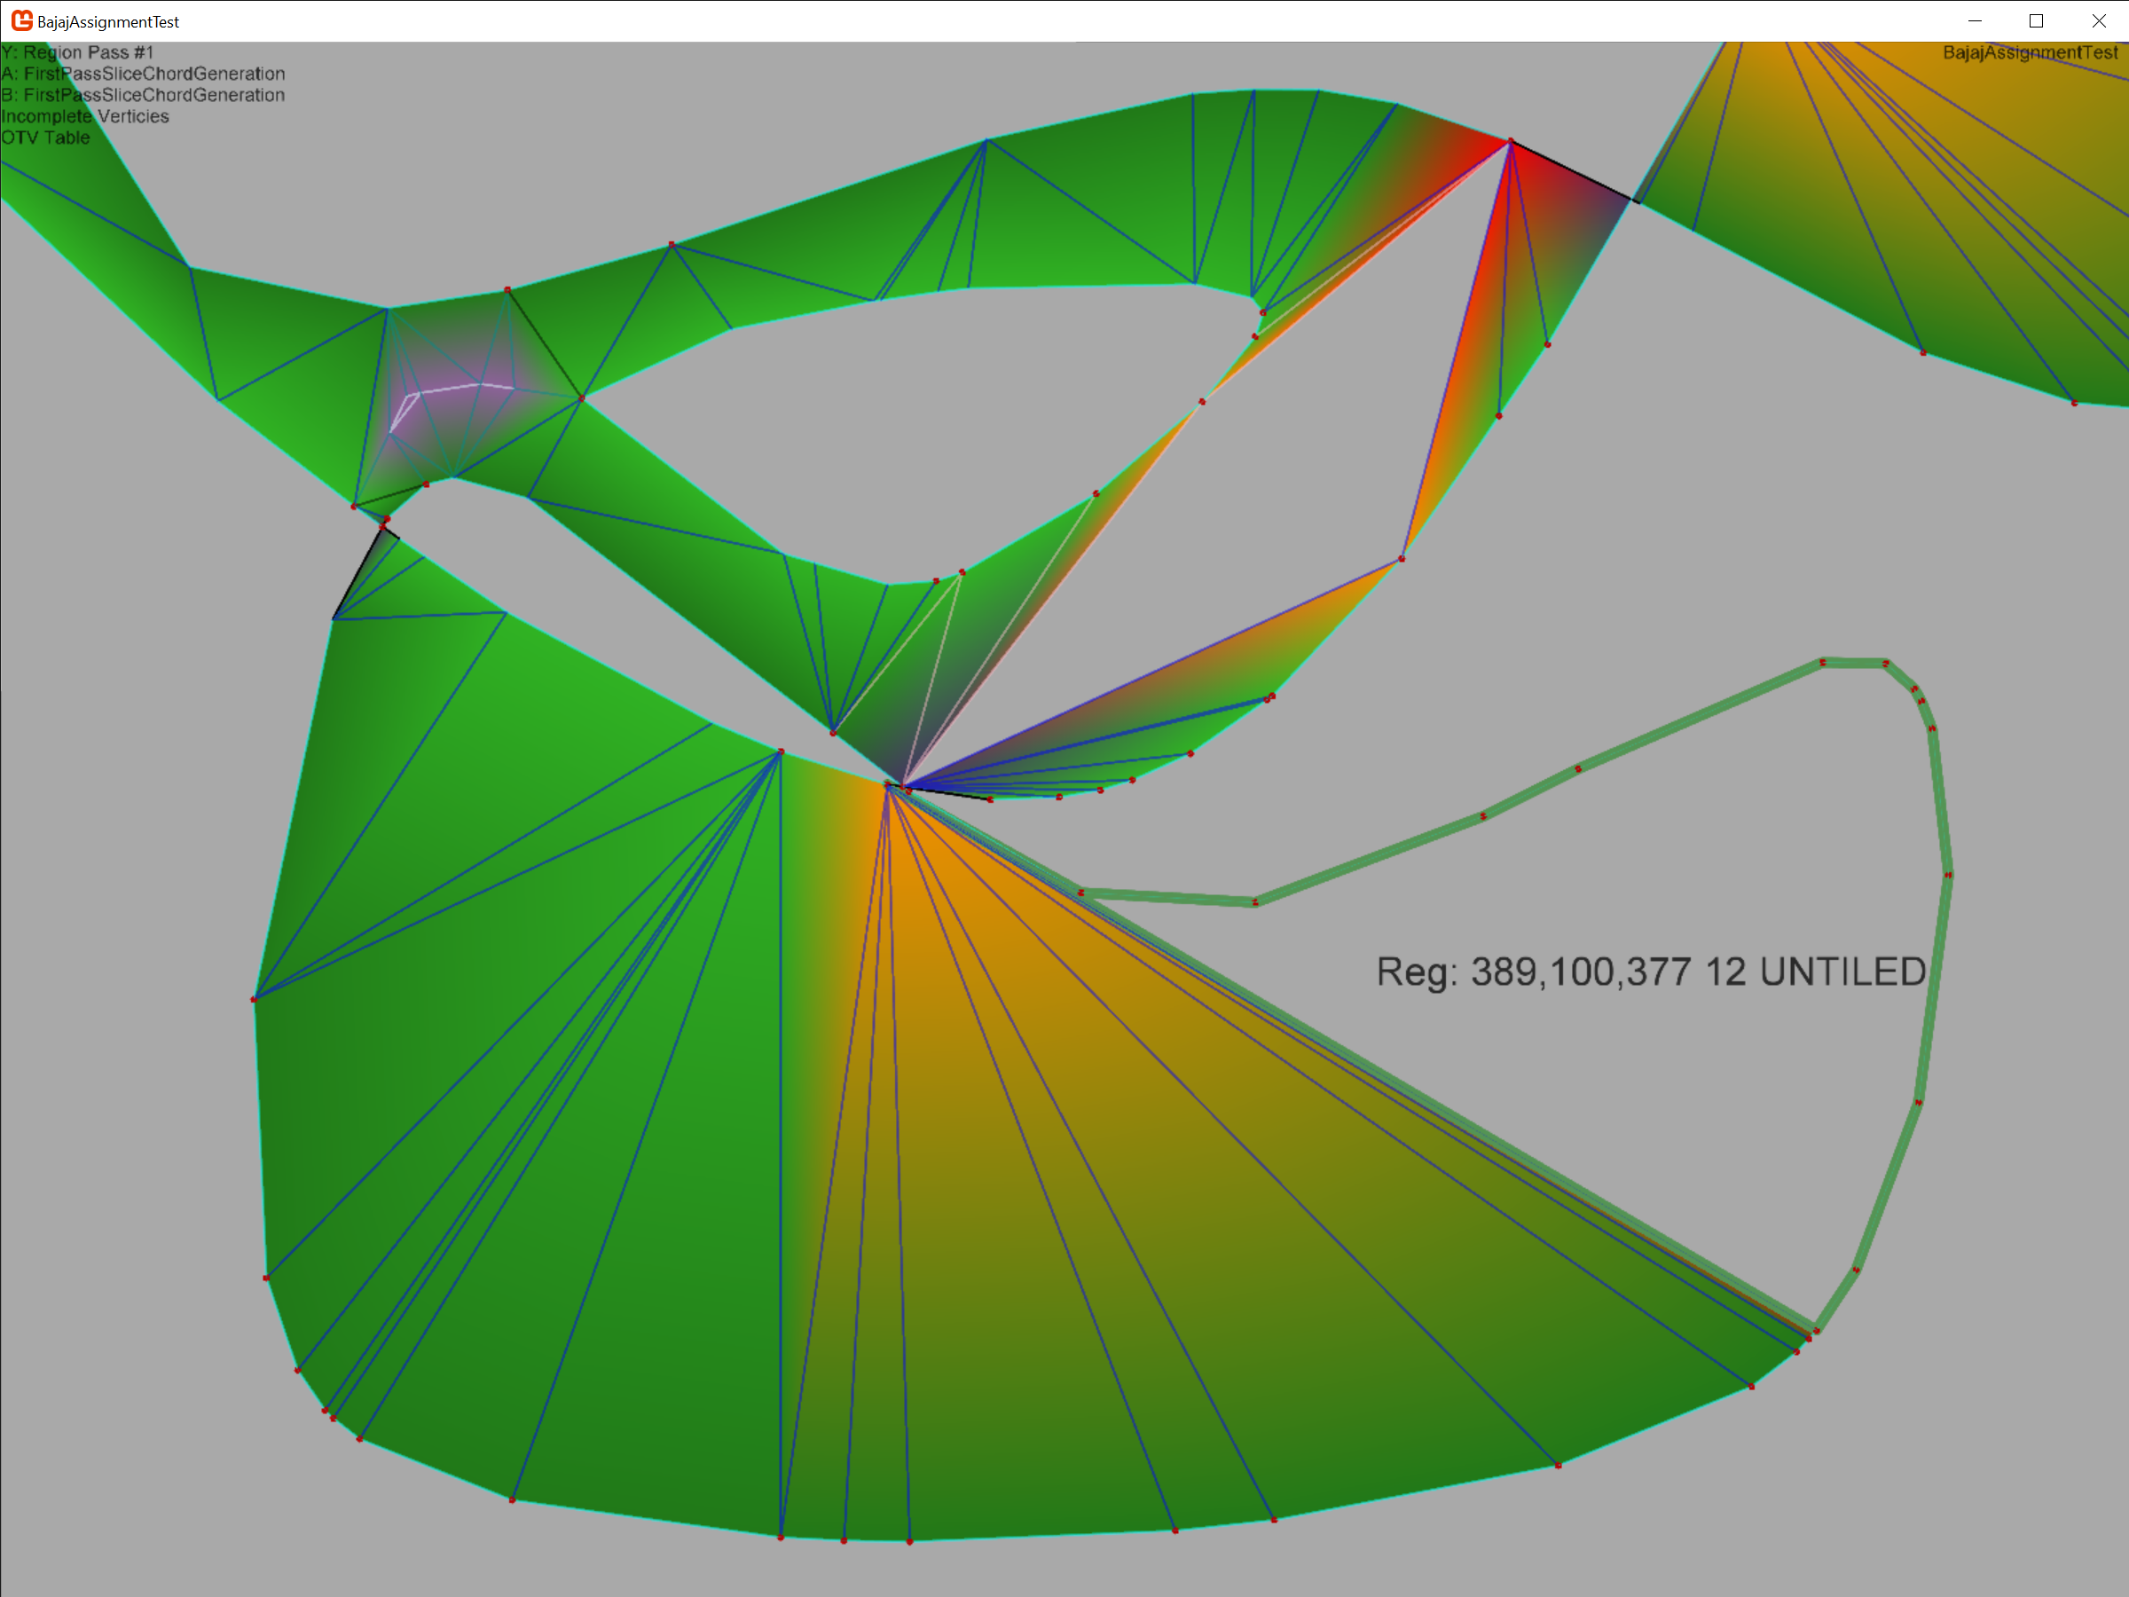Screen dimensions: 2129x1597
Task: Click the BajajAssignmentTest window title text
Action: click(x=108, y=21)
